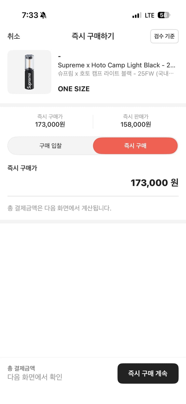Select the red 즉시 구매 tab

coord(135,146)
